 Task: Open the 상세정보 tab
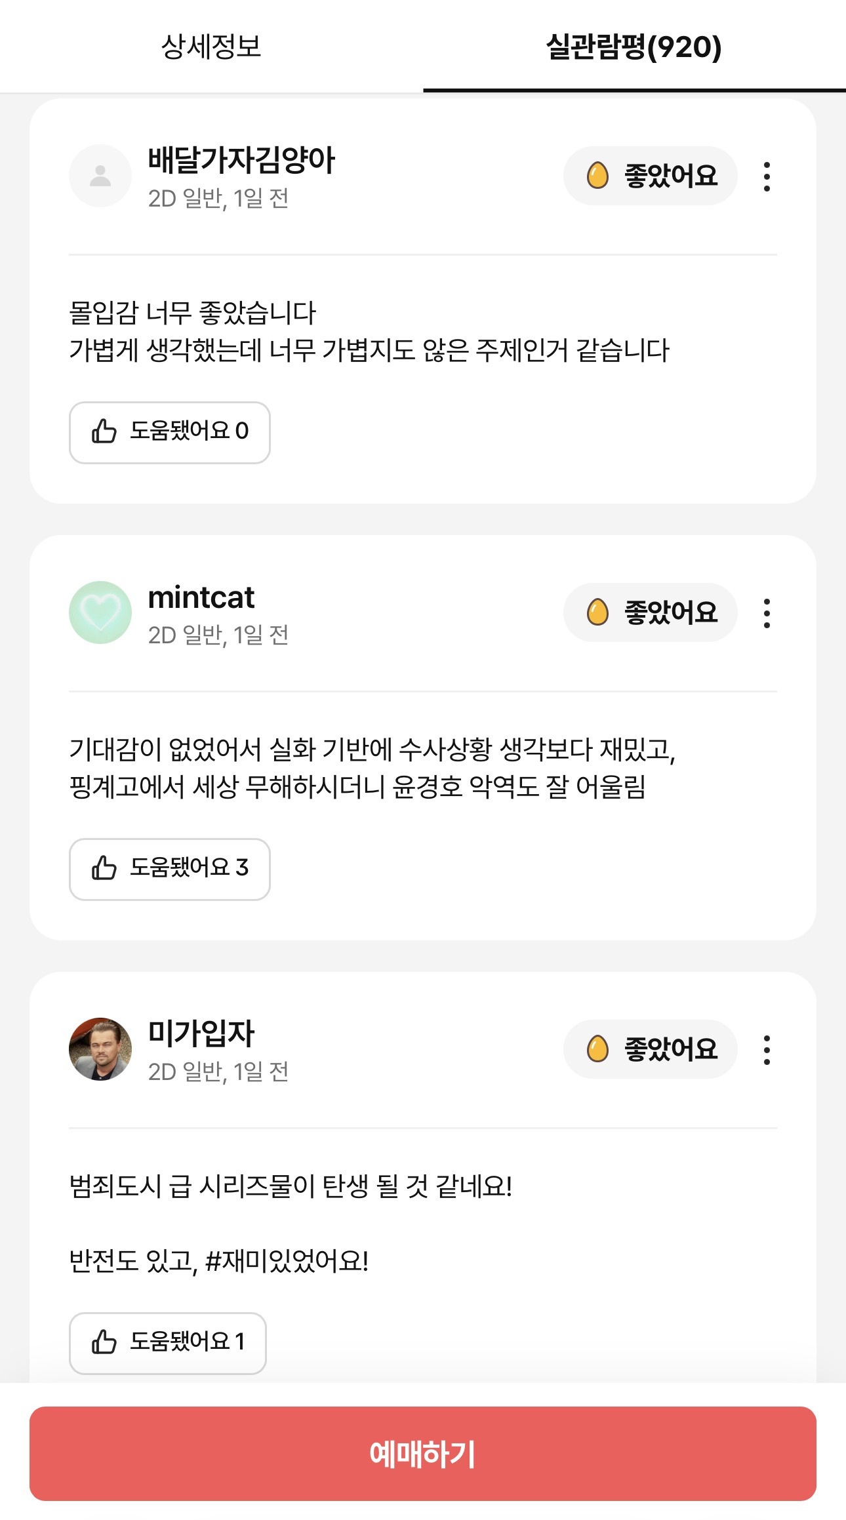211,47
